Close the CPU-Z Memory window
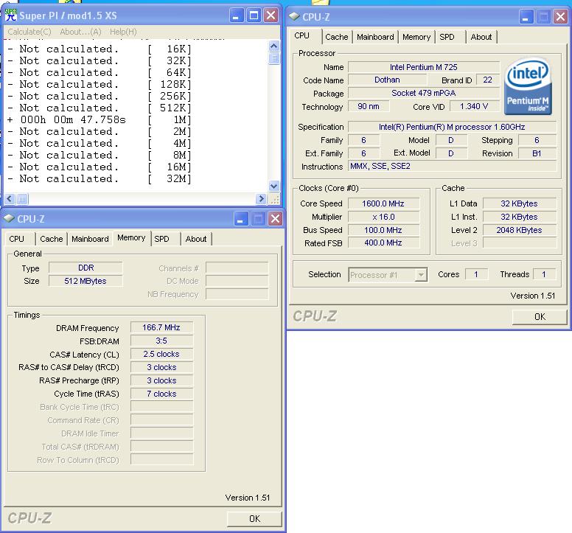The height and width of the screenshot is (533, 572). [x=275, y=219]
